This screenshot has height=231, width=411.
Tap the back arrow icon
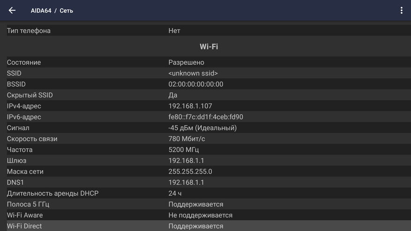(x=12, y=10)
